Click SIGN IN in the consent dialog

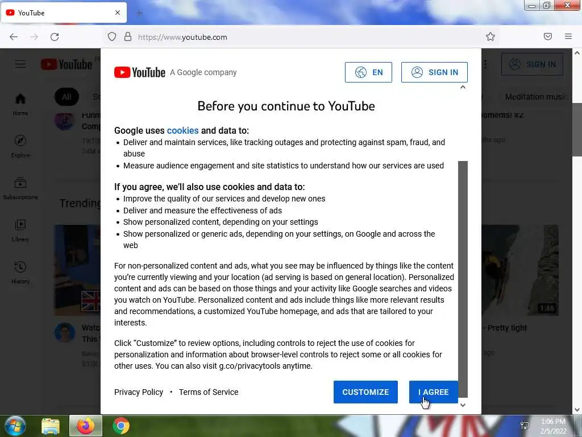click(434, 72)
